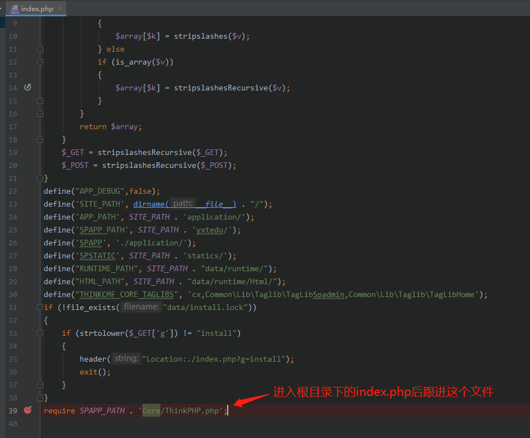
Task: Click the __file__ constant on line 23
Action: (214, 204)
